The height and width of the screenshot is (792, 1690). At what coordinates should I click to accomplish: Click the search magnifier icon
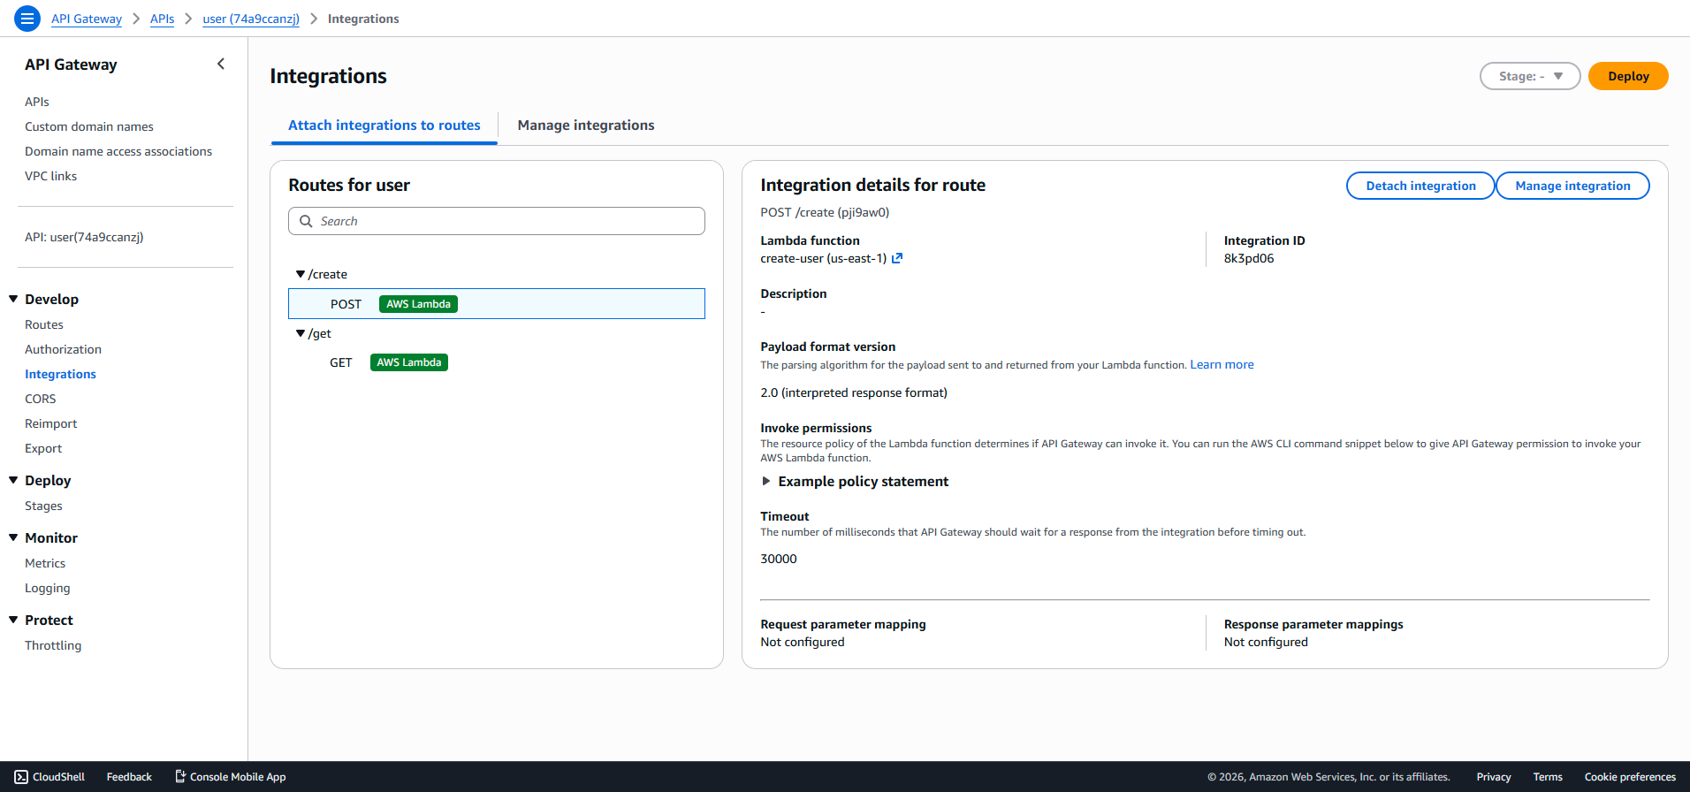[306, 221]
